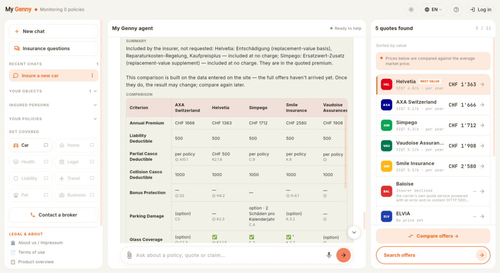The image size is (500, 273).
Task: Open the chat icon on the Liability tile
Action: [x=46, y=178]
